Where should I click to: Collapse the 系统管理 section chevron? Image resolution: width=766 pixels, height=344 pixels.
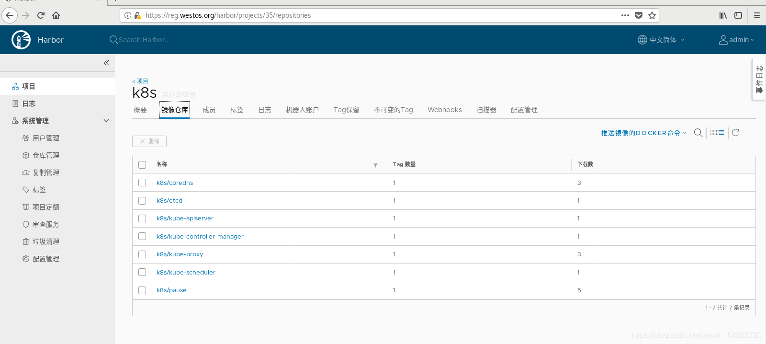(106, 121)
